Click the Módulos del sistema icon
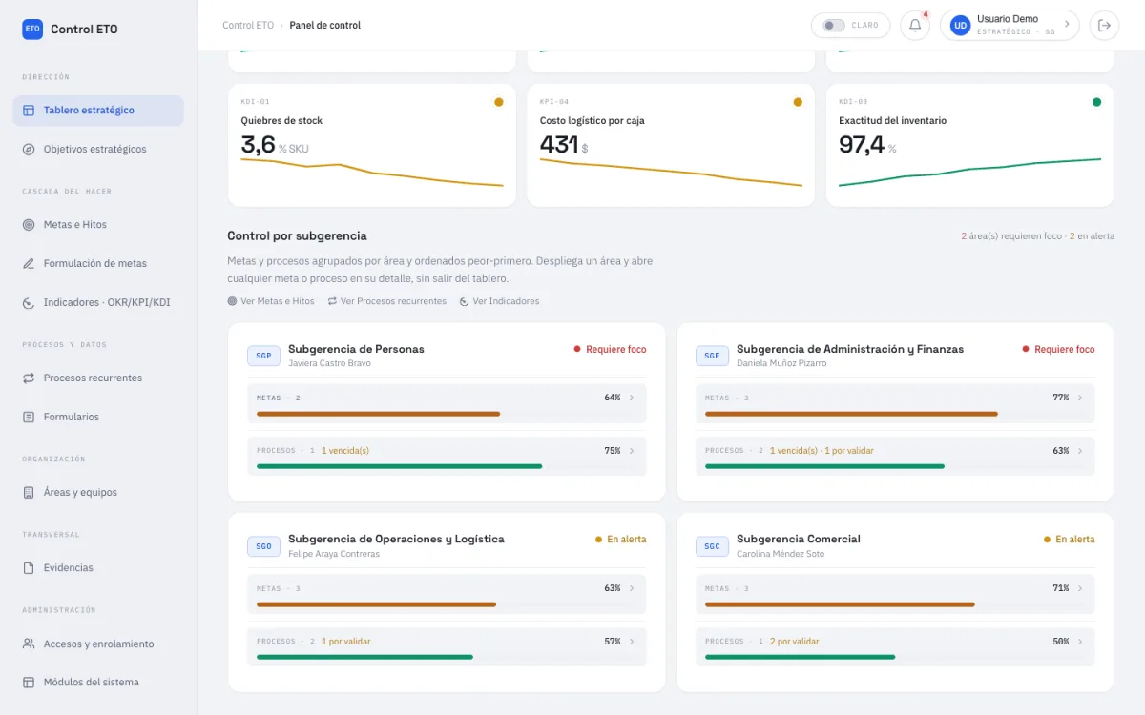The width and height of the screenshot is (1145, 715). (29, 683)
